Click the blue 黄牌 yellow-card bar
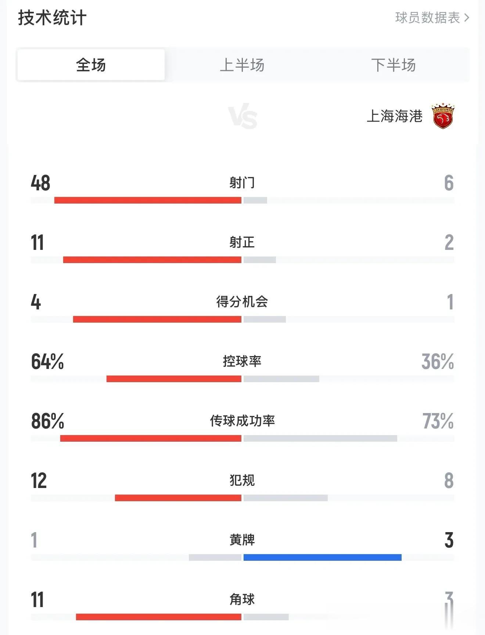The image size is (485, 635). point(322,557)
